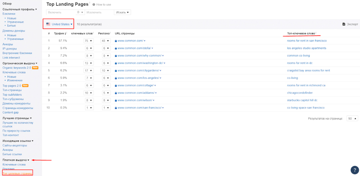Click info icon beside Top Landing Pages title
Viewport: 360px width, 176px height.
click(x=90, y=3)
